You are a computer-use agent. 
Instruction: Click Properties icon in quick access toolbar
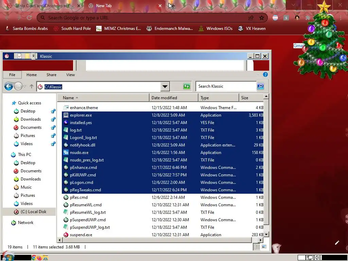[19, 56]
